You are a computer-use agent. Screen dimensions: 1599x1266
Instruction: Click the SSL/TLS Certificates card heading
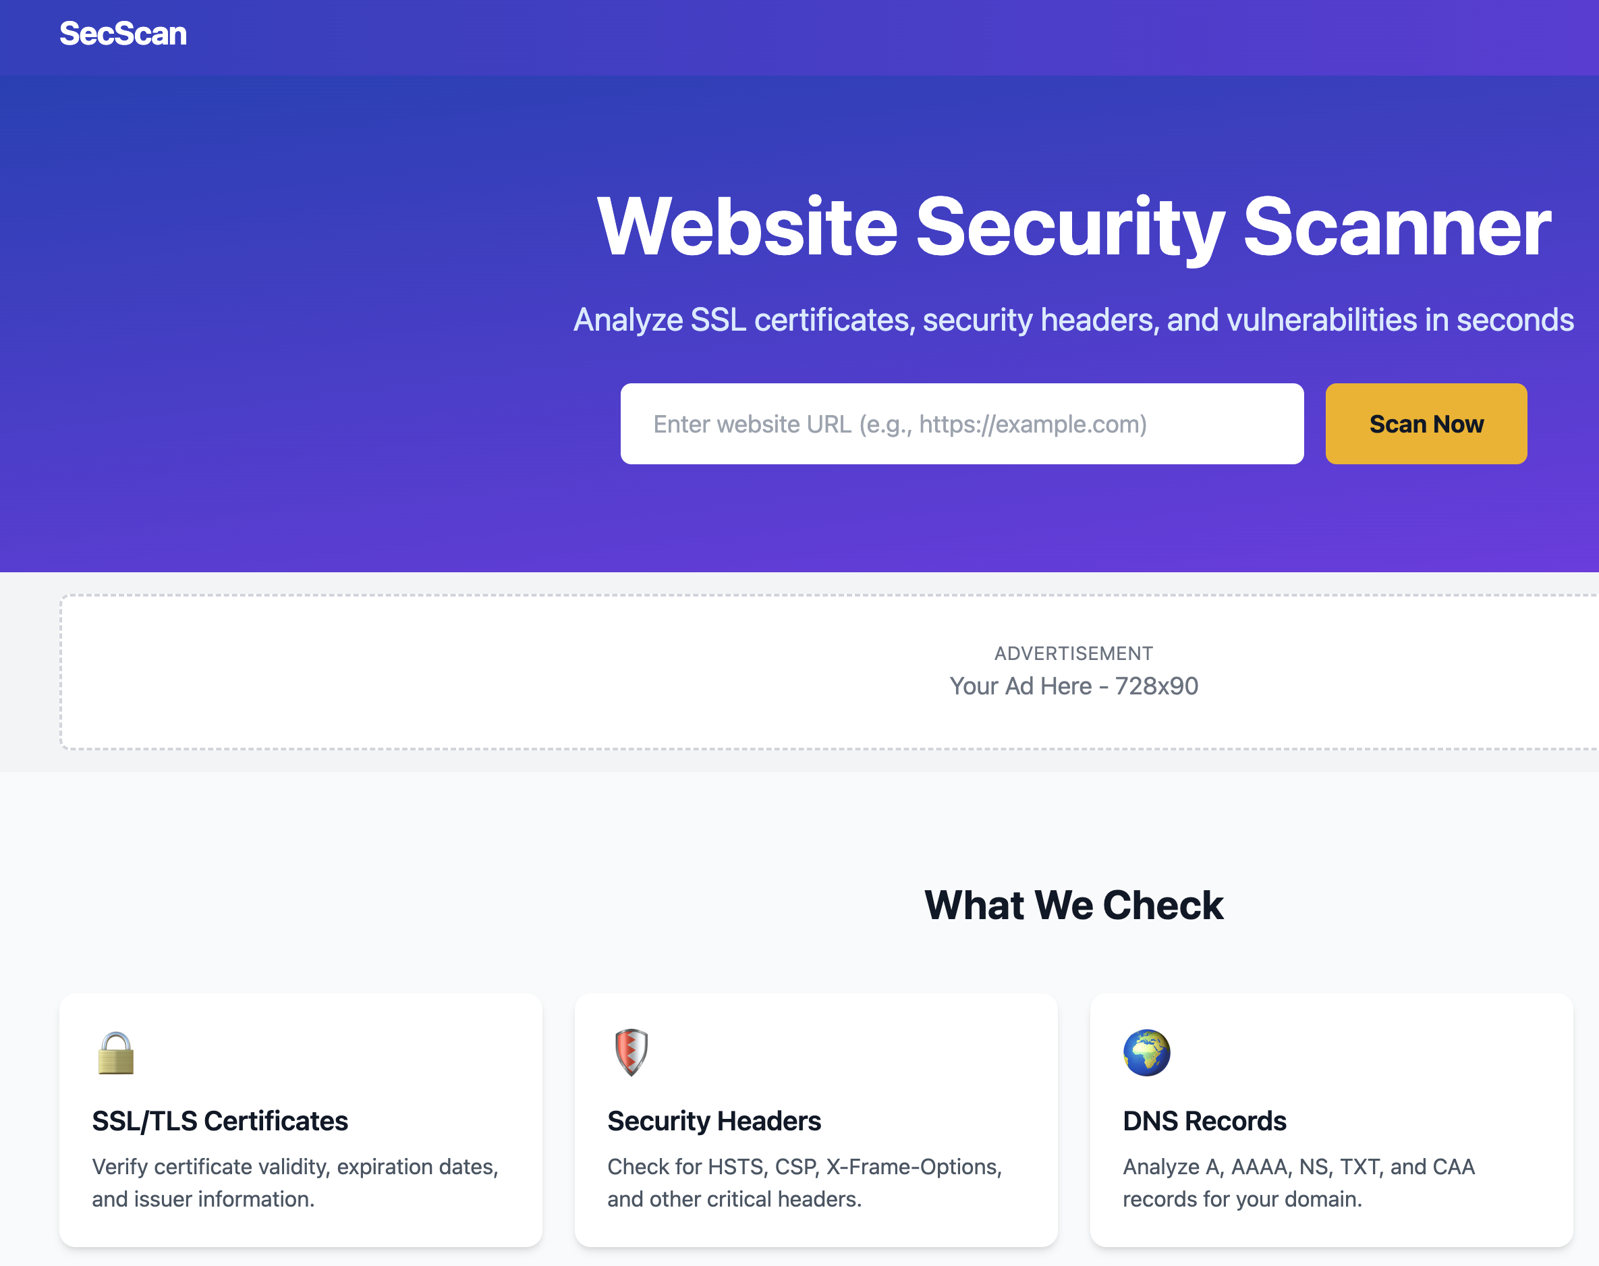coord(219,1122)
